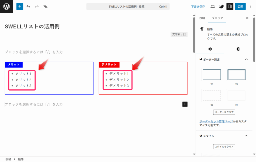Click the 文字数：12 character counter

click(179, 34)
